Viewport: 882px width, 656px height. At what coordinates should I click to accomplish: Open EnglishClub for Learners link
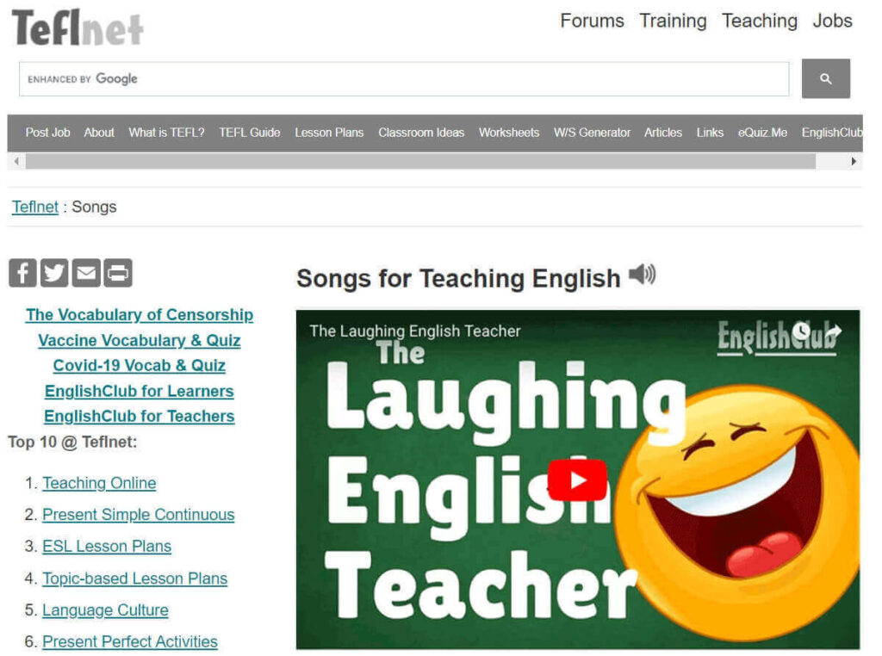(x=140, y=391)
